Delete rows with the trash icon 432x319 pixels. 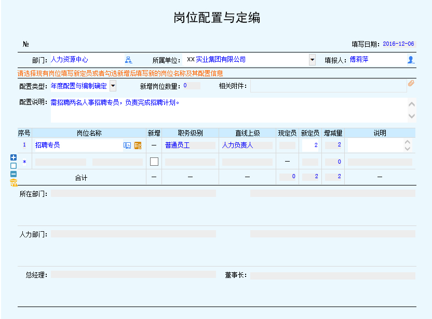click(x=14, y=182)
